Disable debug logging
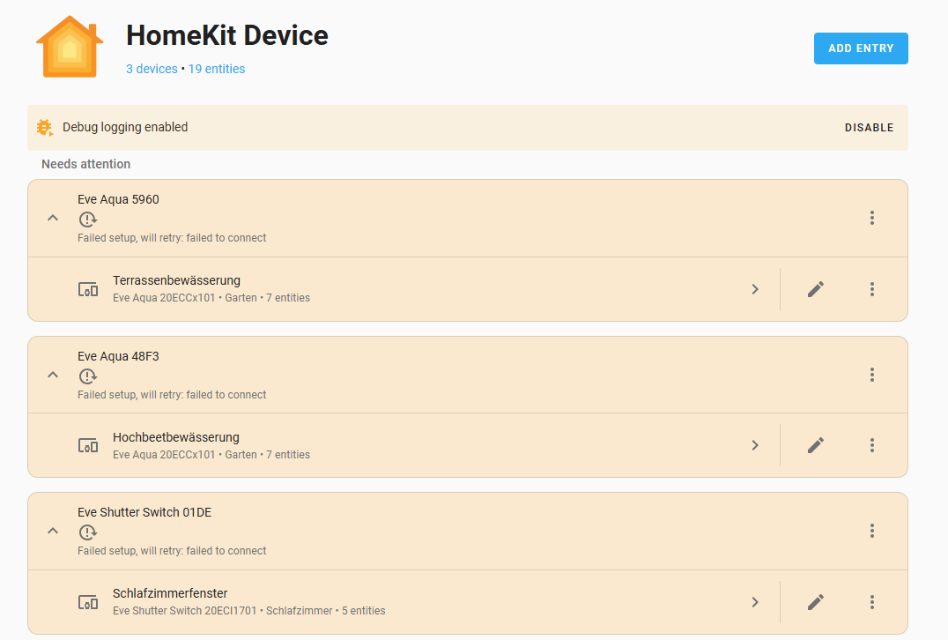Viewport: 948px width, 640px height. click(869, 128)
